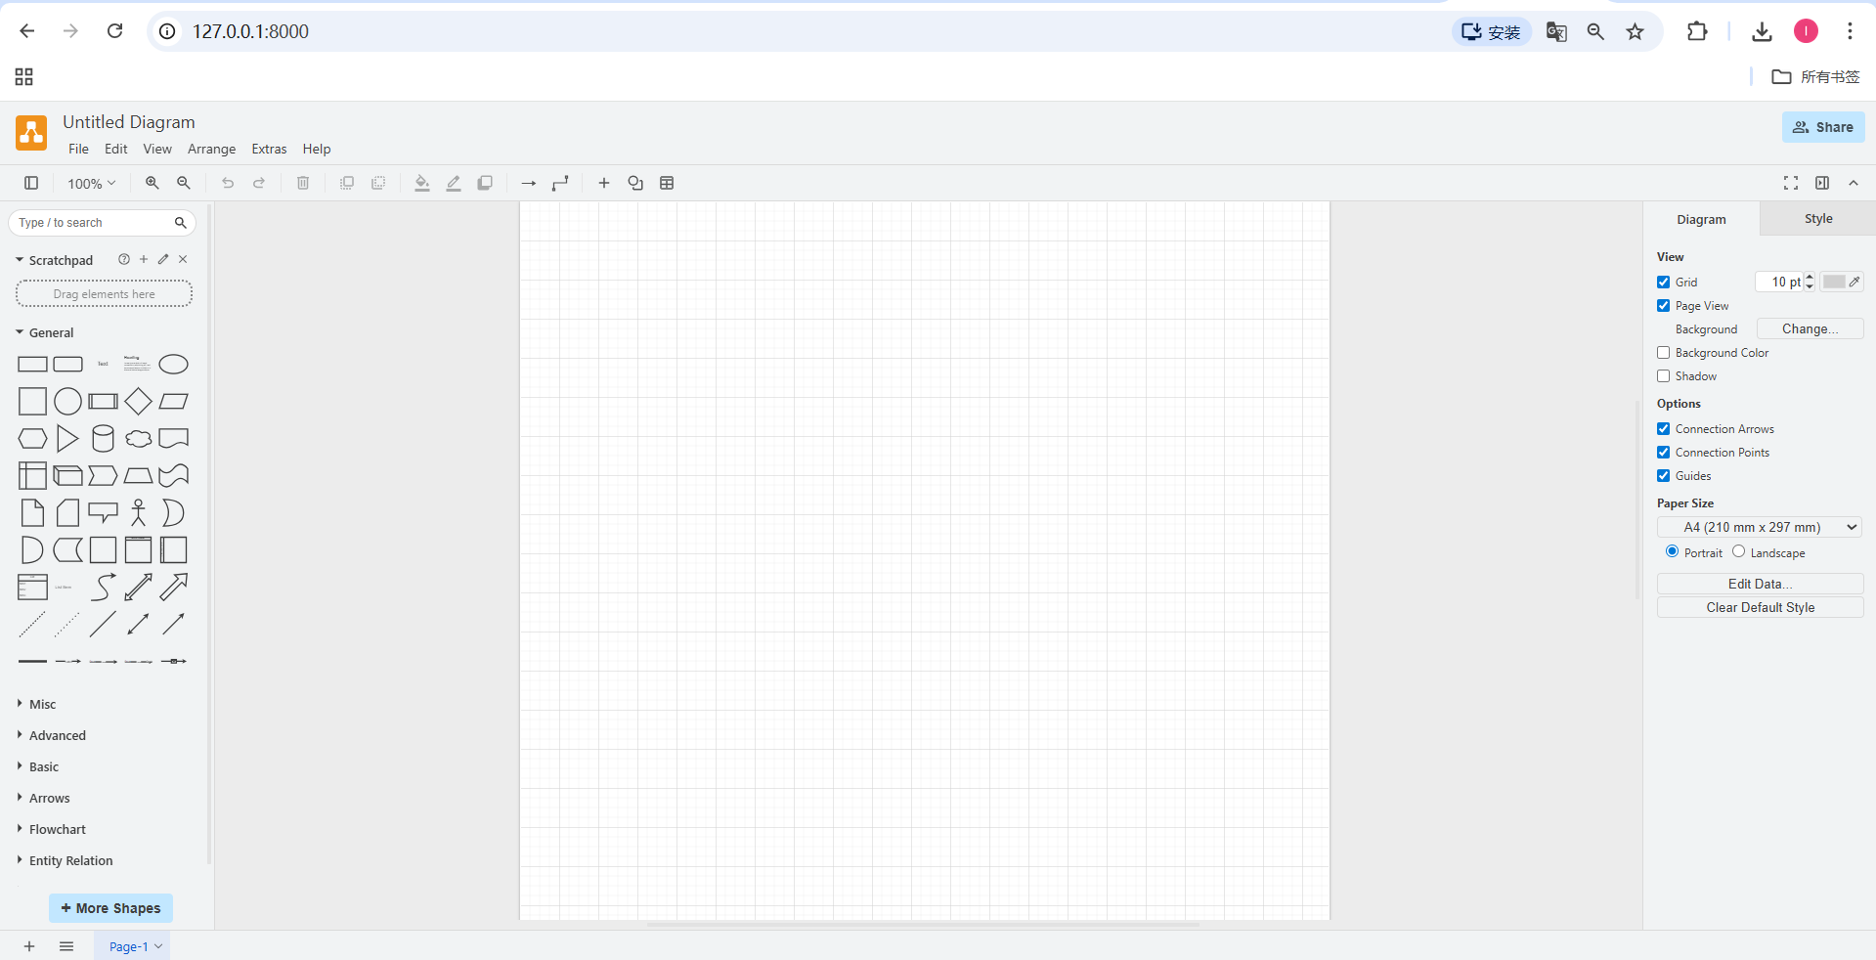1876x960 pixels.
Task: Click the Undo arrow in toolbar
Action: tap(228, 183)
